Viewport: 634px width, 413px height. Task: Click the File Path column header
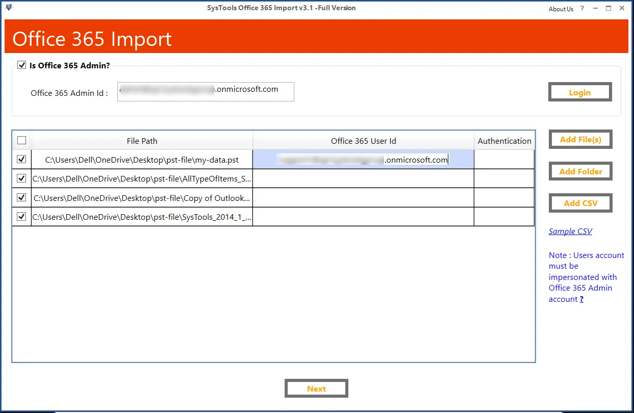point(142,141)
